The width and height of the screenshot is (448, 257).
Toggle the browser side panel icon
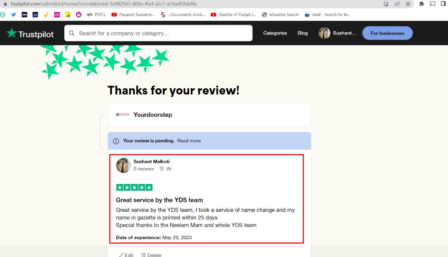443,4
